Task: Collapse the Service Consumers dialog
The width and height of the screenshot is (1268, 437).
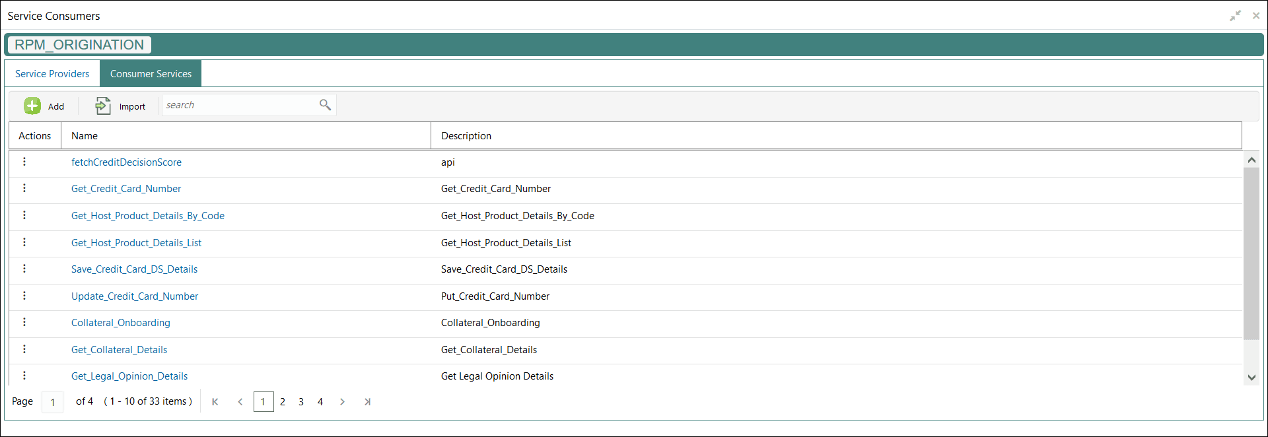Action: pyautogui.click(x=1235, y=16)
